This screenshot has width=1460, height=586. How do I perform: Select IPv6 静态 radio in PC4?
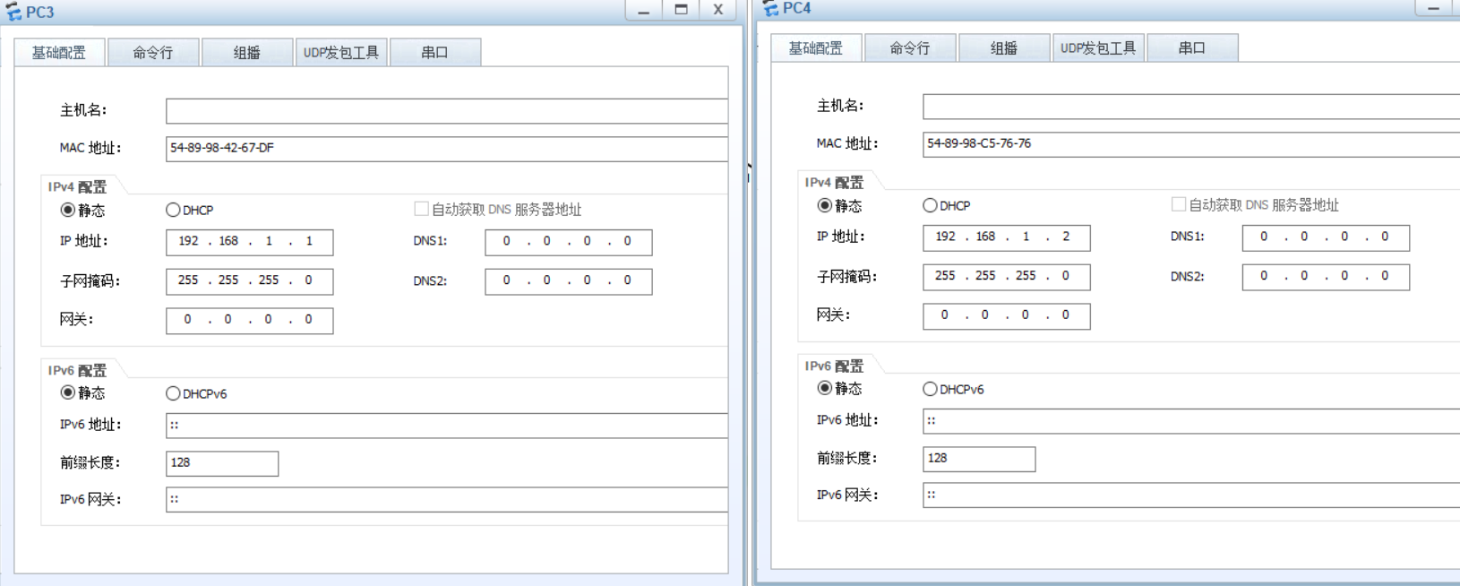pos(824,388)
